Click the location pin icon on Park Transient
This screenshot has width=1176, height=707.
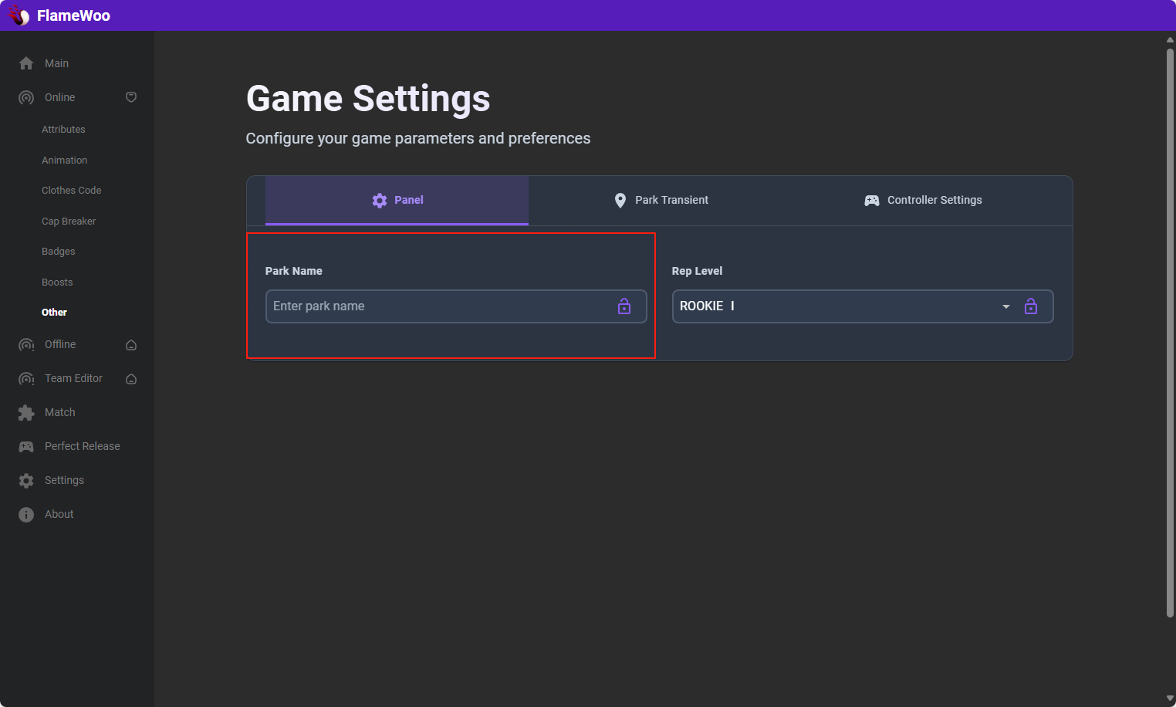click(x=620, y=201)
